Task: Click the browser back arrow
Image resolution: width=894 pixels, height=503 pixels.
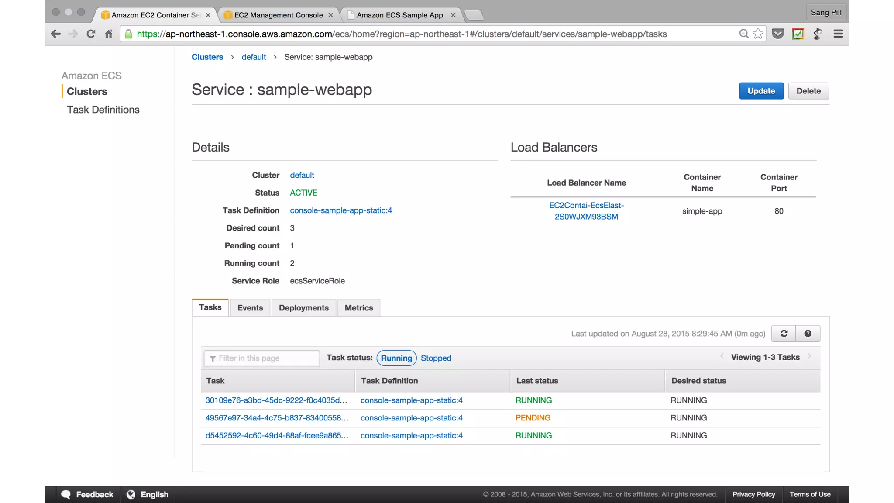Action: click(55, 34)
